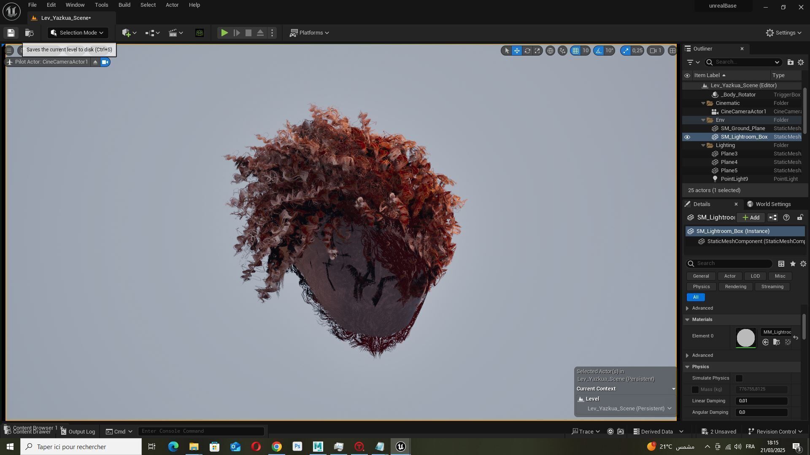Viewport: 810px width, 455px height.
Task: Click the browse-to-asset icon under material
Action: pyautogui.click(x=776, y=343)
